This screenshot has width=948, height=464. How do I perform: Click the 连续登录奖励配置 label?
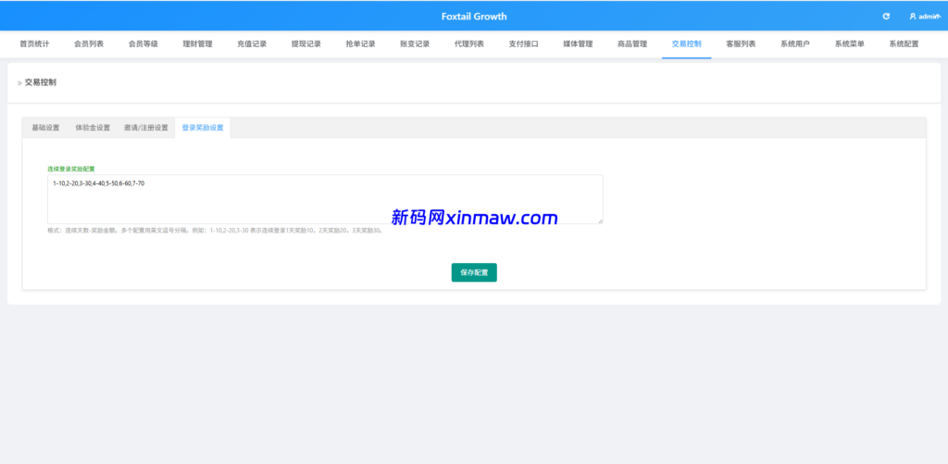[x=71, y=169]
